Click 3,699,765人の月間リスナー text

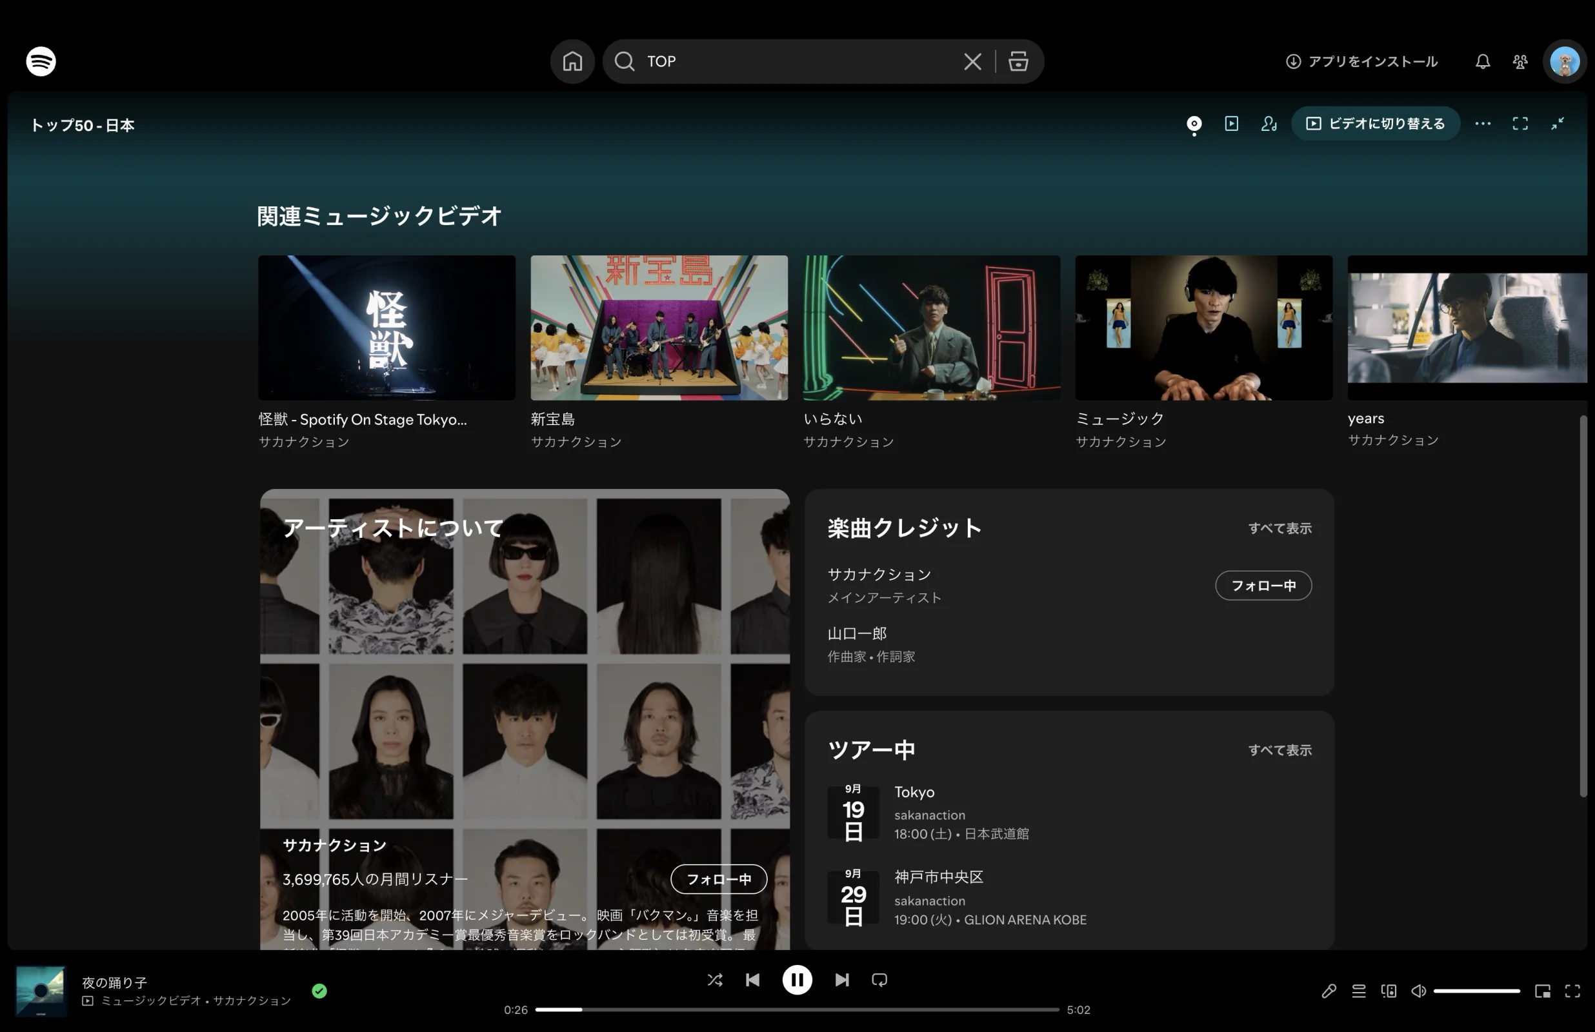[x=375, y=878]
